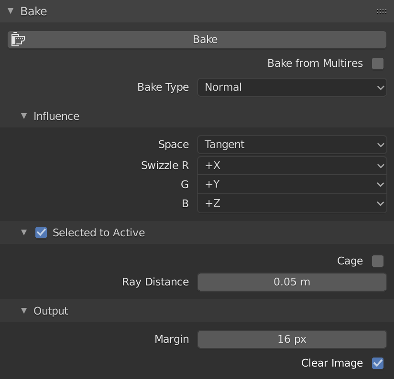Click the Ray Distance 0.05 m field

tap(292, 282)
